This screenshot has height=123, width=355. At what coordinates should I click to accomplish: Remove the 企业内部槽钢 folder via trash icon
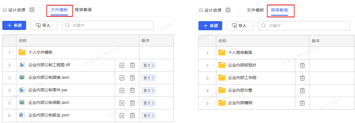[302, 103]
